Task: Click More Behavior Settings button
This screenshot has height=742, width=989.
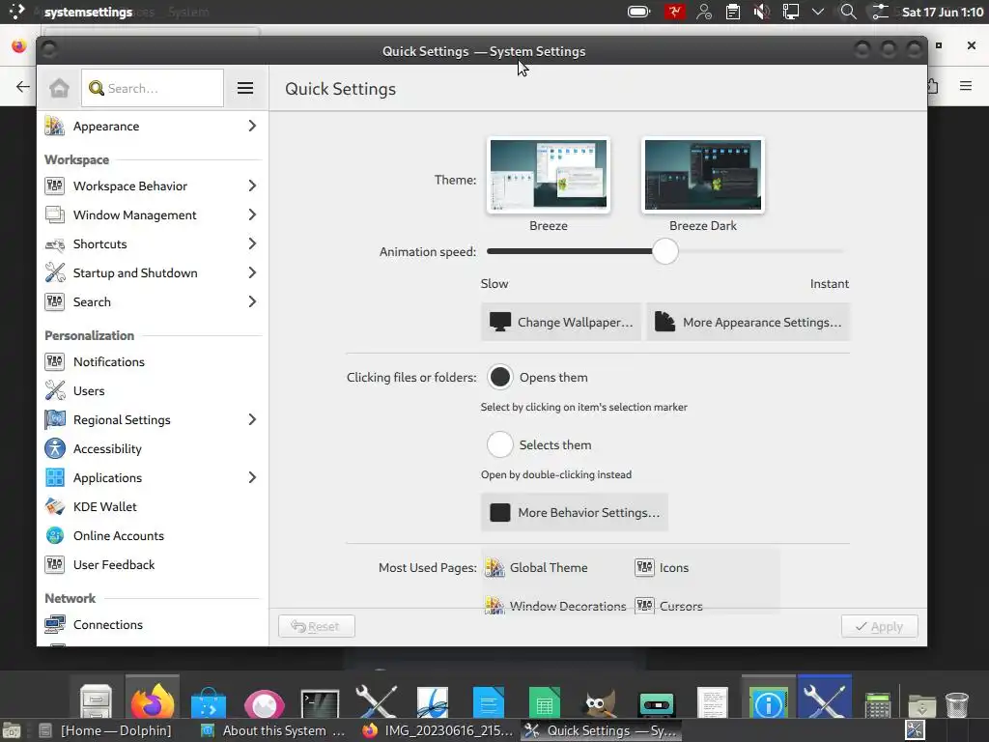Action: tap(574, 512)
